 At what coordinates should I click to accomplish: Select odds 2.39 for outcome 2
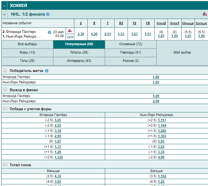click(x=81, y=34)
